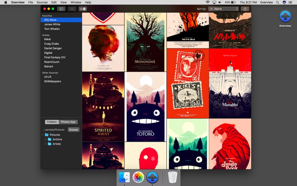This screenshot has width=297, height=186.
Task: Switch to list view in toolbar
Action: click(72, 9)
